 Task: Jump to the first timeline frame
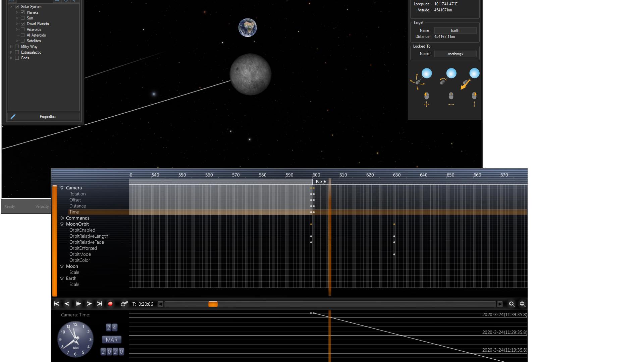tap(57, 304)
